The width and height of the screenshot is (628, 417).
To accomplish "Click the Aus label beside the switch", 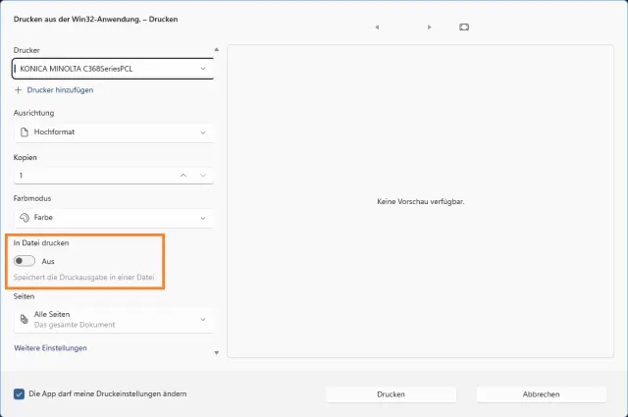I will 48,261.
